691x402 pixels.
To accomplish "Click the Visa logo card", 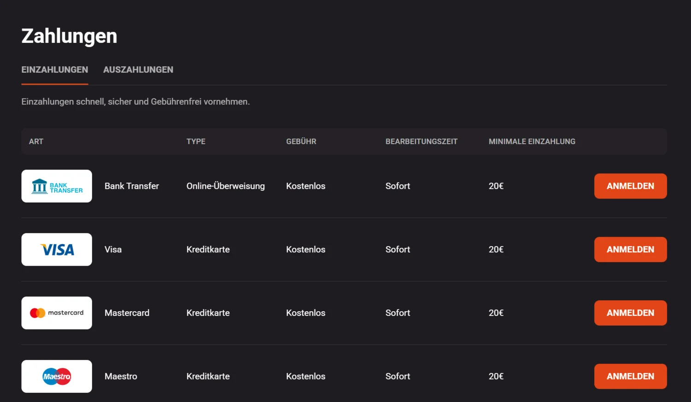I will tap(57, 250).
